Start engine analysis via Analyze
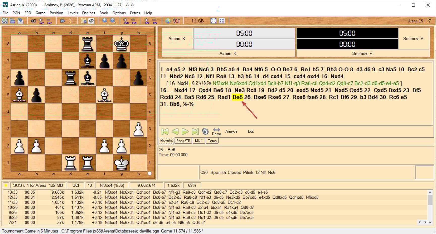The image size is (436, 234). coord(231,131)
